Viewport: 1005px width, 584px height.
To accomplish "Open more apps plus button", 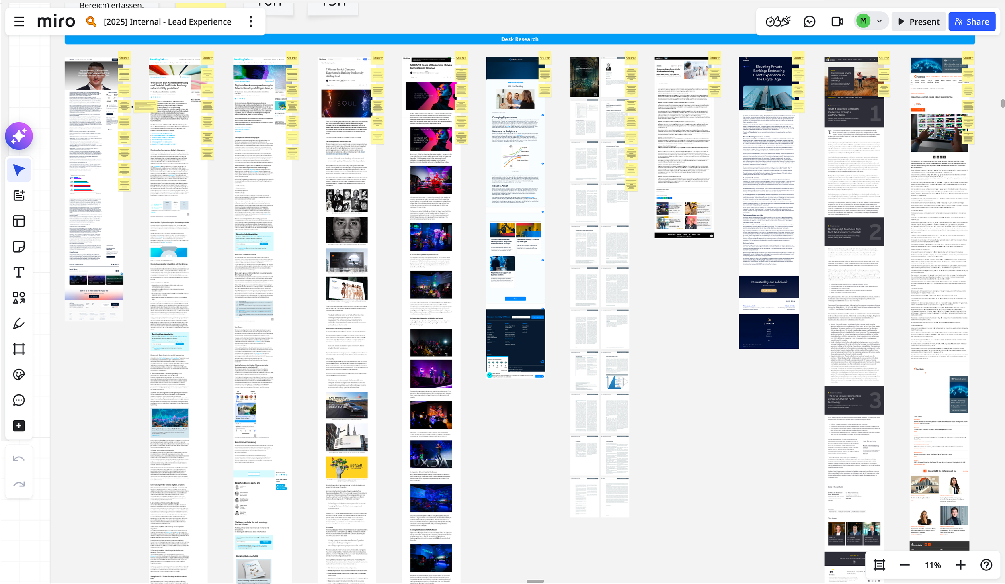I will click(19, 426).
